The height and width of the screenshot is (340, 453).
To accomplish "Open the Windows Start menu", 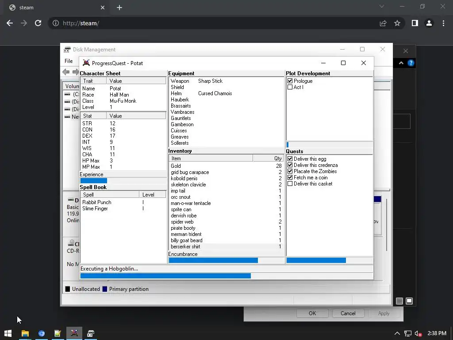I will coord(8,333).
